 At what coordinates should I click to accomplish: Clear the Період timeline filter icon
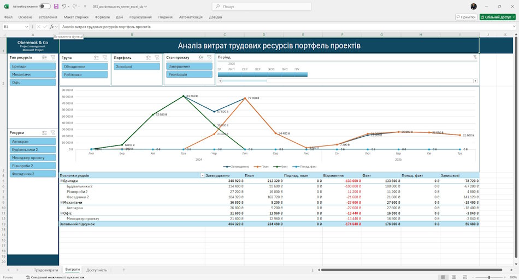pyautogui.click(x=475, y=57)
